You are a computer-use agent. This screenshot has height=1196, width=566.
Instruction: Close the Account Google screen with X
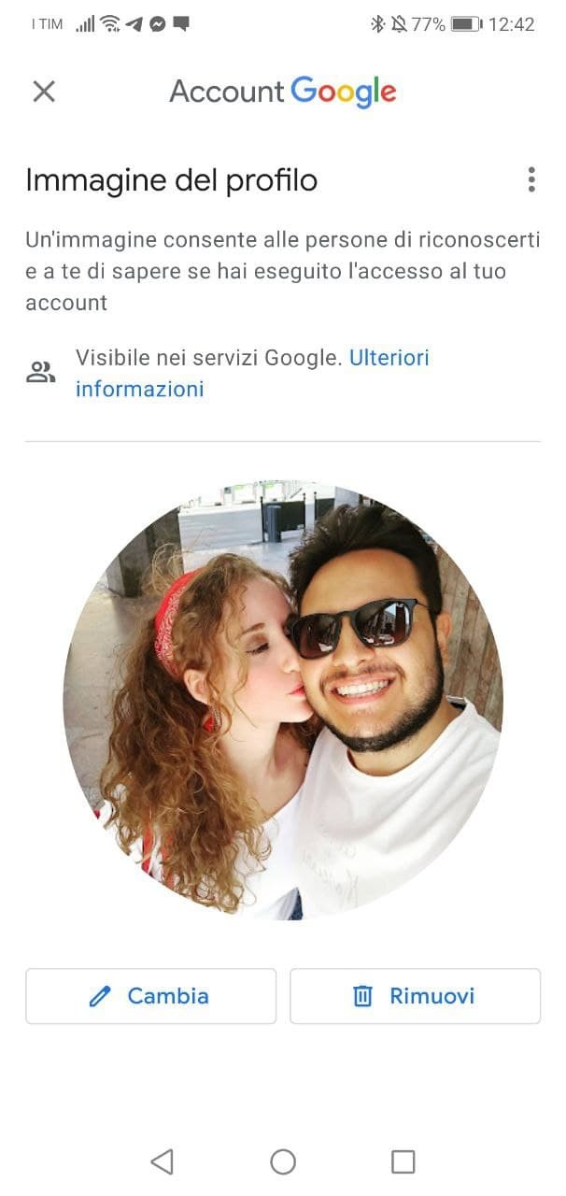pos(44,91)
